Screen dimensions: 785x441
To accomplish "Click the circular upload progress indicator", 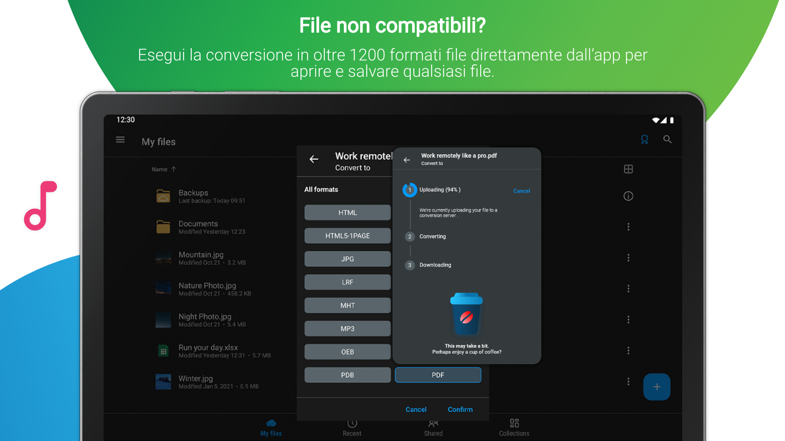I will point(410,190).
